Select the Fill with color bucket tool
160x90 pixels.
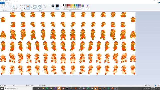point(22,6)
